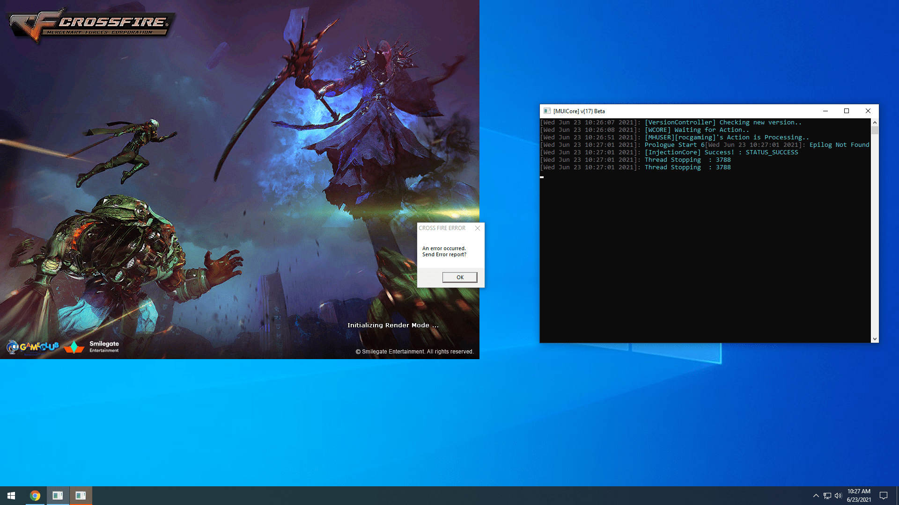Click the MUICore window title bar icon

click(x=547, y=111)
